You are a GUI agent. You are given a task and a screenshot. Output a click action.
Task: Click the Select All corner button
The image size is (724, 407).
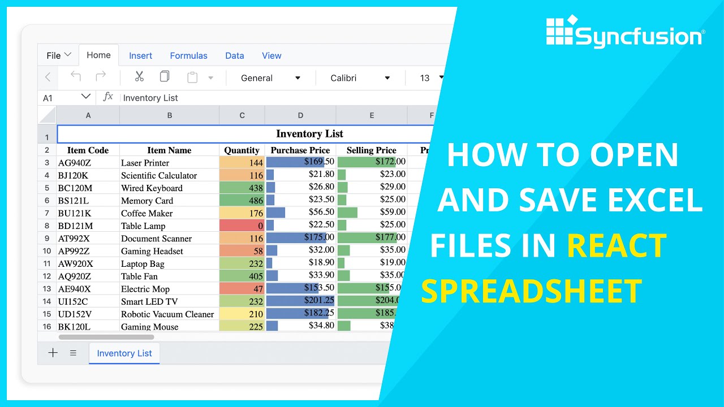(x=48, y=115)
